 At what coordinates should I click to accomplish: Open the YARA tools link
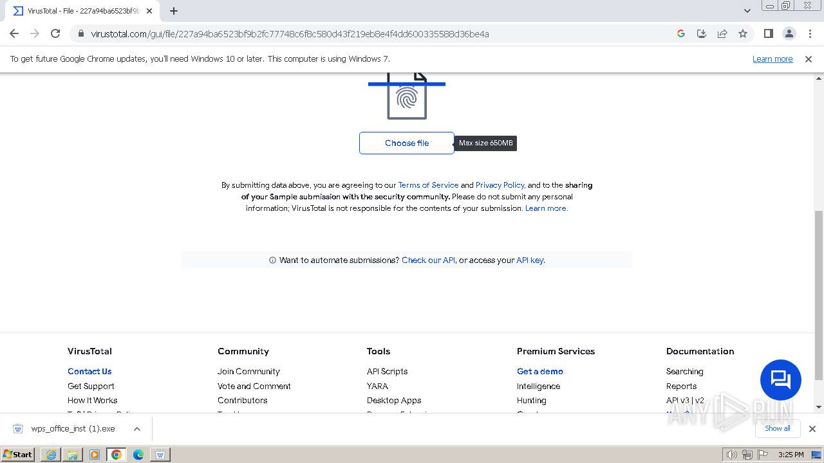click(377, 386)
